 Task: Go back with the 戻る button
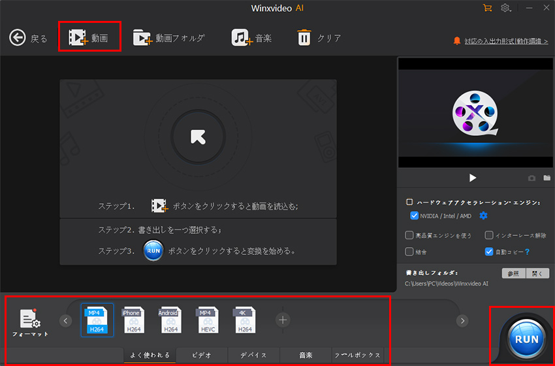pyautogui.click(x=28, y=37)
